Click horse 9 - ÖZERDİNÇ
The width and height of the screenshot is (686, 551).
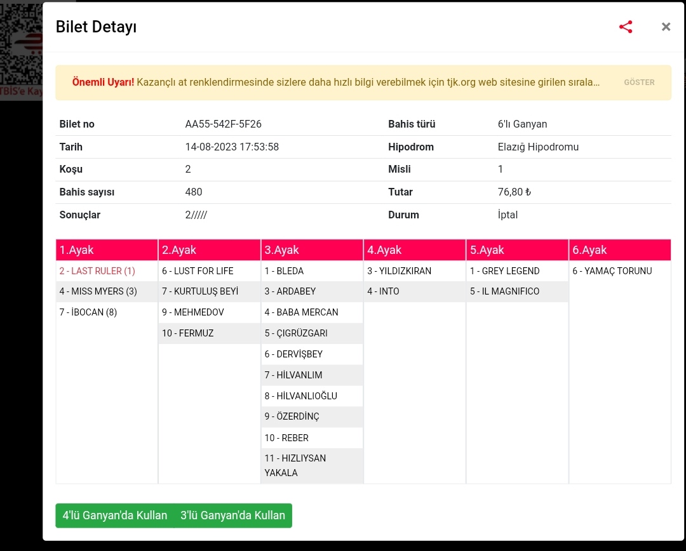coord(292,416)
